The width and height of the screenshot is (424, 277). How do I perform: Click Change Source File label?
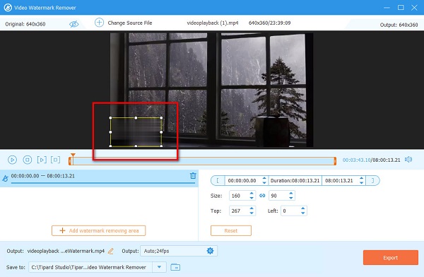(x=130, y=23)
